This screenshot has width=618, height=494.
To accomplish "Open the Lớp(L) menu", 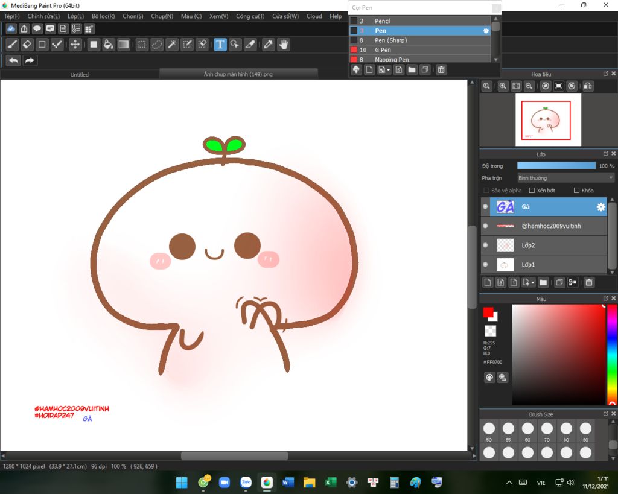I will coord(75,16).
